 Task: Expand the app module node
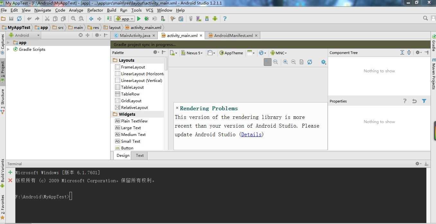coord(8,42)
